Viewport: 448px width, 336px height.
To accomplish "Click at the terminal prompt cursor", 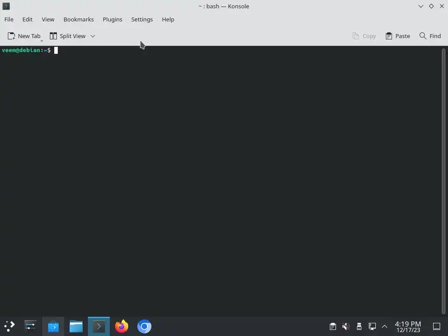I will [56, 50].
